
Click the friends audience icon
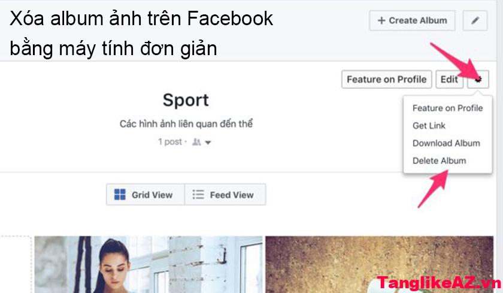click(x=196, y=142)
